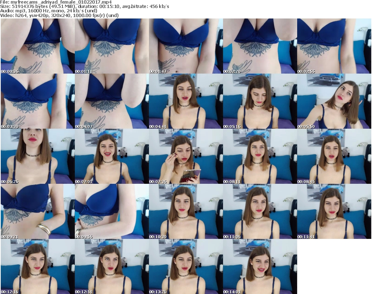Select the thumbnail timestamped 00:03:30

pos(38,101)
